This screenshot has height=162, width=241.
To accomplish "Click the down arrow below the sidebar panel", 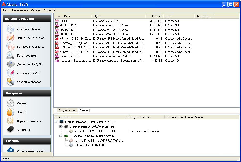I will [x=27, y=154].
